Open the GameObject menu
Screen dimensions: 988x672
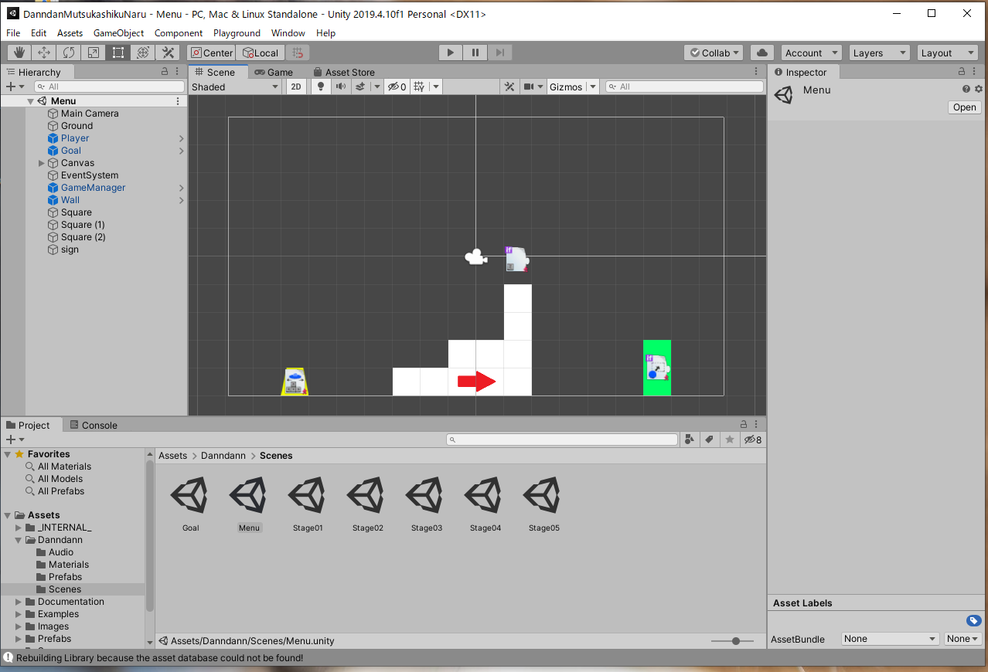click(x=118, y=33)
